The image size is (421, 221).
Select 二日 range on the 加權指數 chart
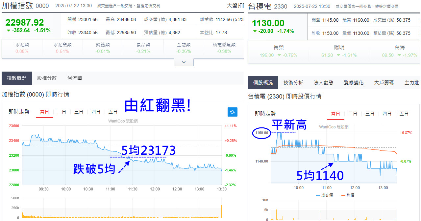click(x=62, y=112)
